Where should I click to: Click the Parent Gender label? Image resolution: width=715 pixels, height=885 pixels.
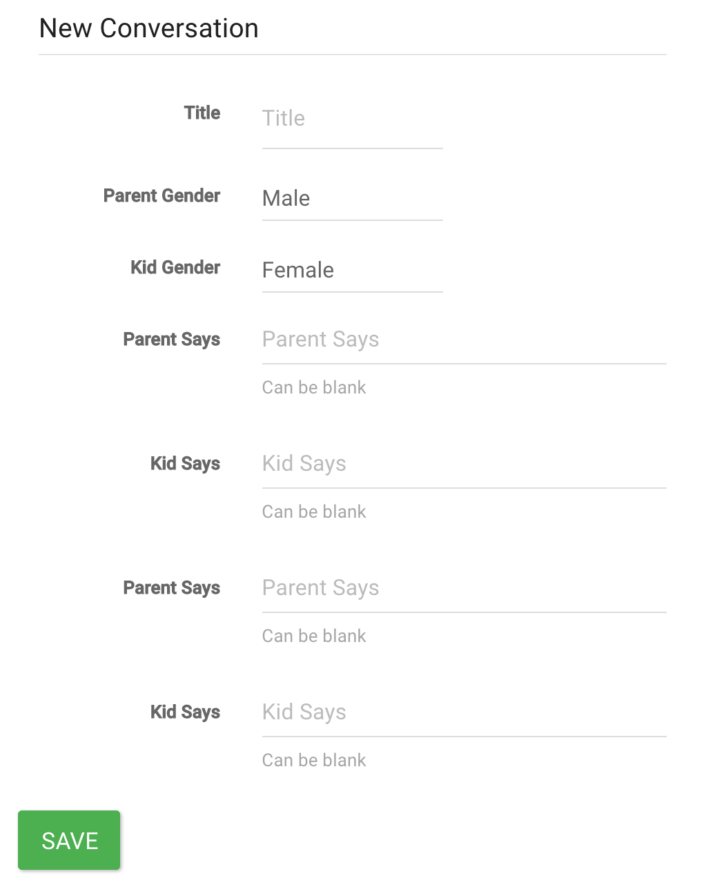[161, 195]
